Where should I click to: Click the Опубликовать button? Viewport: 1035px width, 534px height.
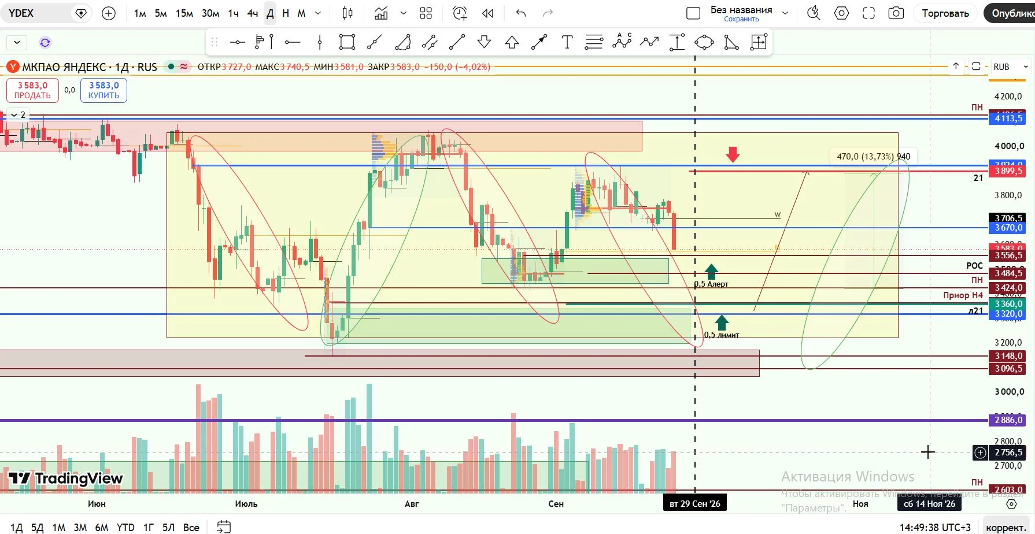point(1010,13)
